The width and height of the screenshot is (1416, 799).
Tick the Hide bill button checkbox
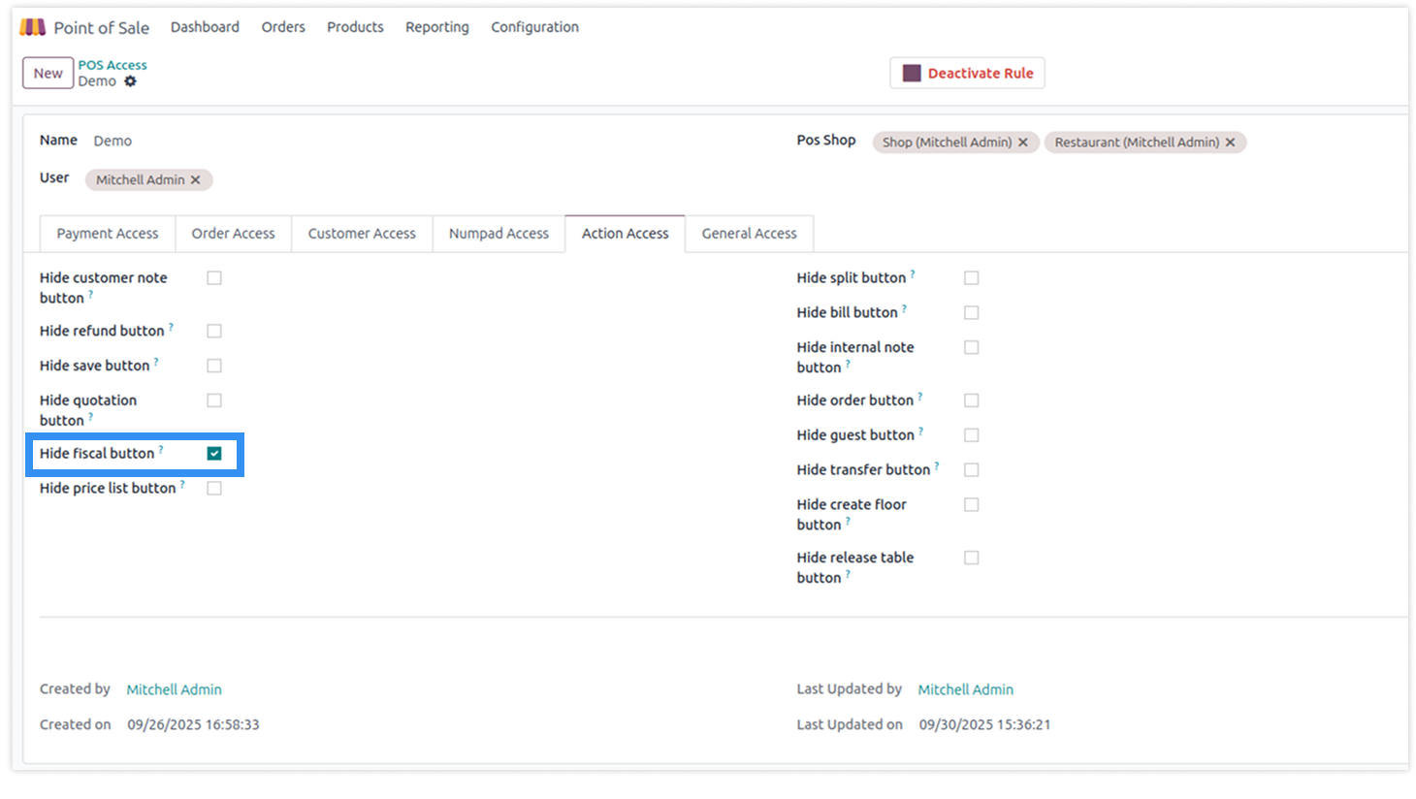click(971, 313)
